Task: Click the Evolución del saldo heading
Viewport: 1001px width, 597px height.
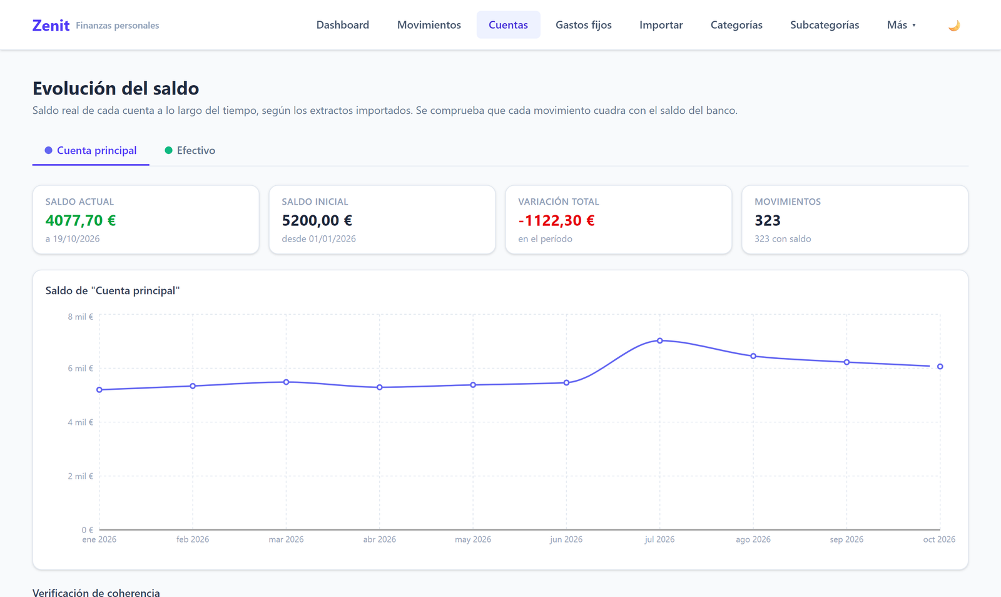Action: 116,88
